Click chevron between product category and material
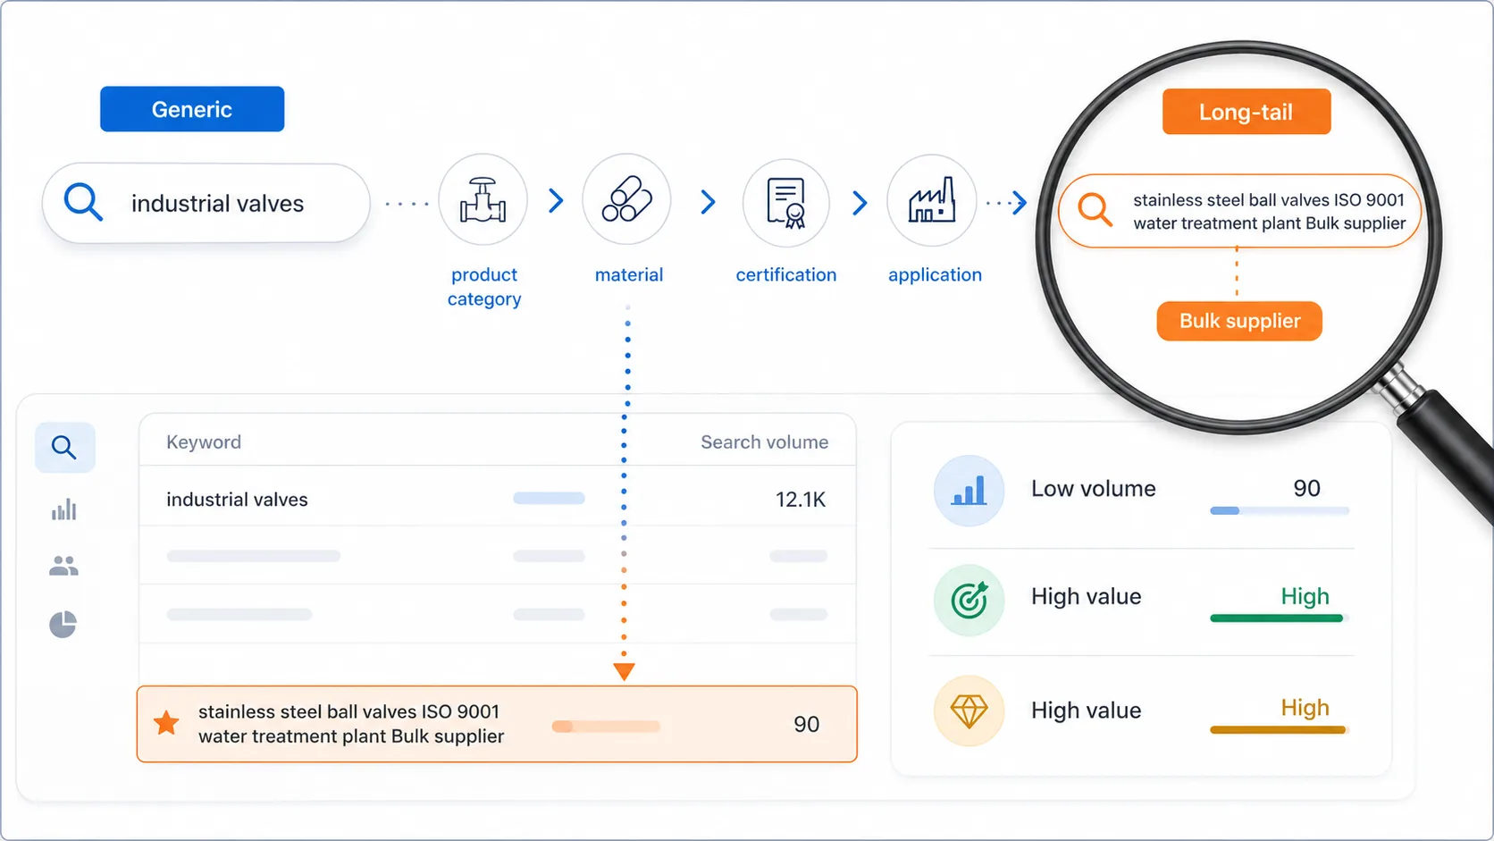Image resolution: width=1494 pixels, height=841 pixels. pos(556,201)
